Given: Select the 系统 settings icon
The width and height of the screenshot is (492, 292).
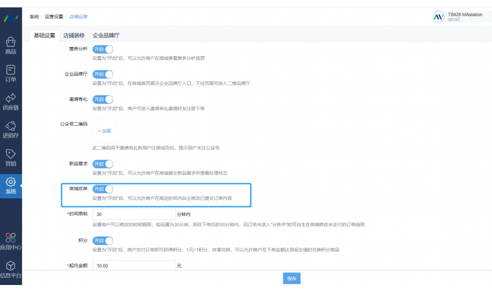Looking at the screenshot, I should 10,185.
